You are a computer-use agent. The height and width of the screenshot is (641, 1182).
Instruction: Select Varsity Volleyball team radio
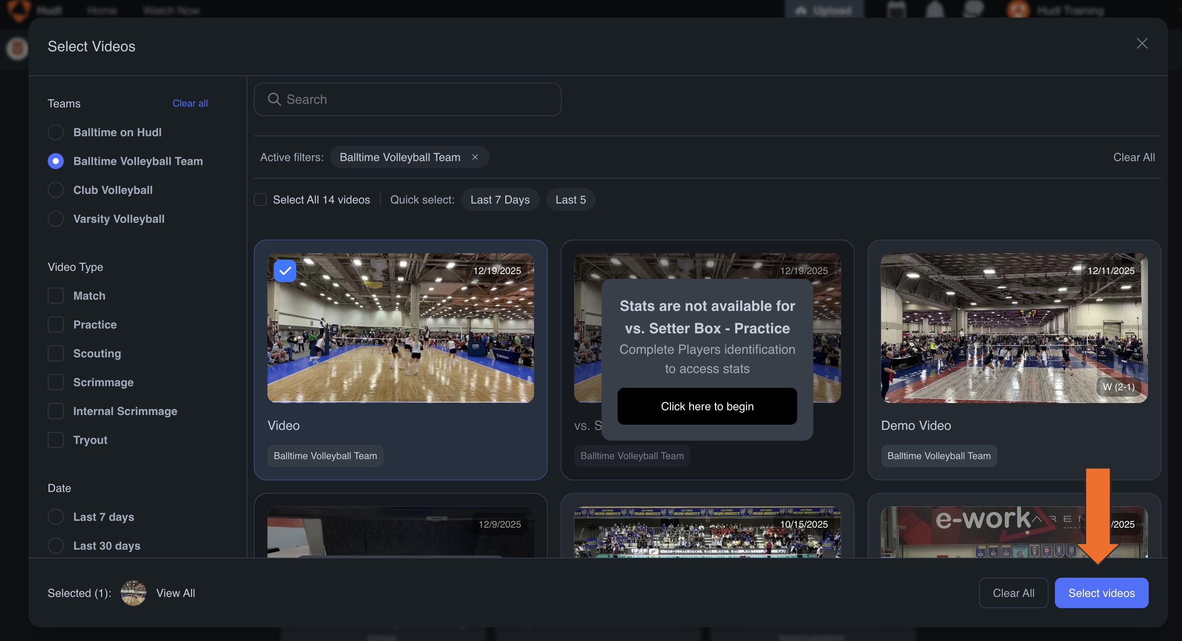(55, 219)
